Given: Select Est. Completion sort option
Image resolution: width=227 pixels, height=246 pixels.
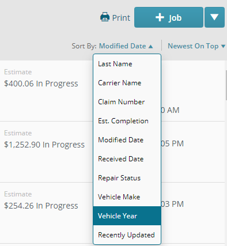Looking at the screenshot, I should pyautogui.click(x=127, y=121).
